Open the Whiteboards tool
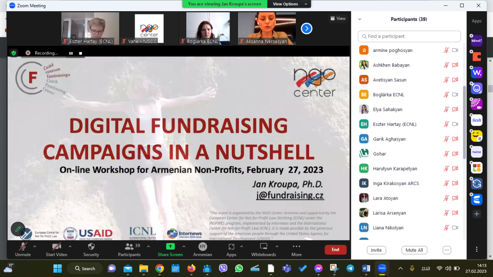 (263, 247)
